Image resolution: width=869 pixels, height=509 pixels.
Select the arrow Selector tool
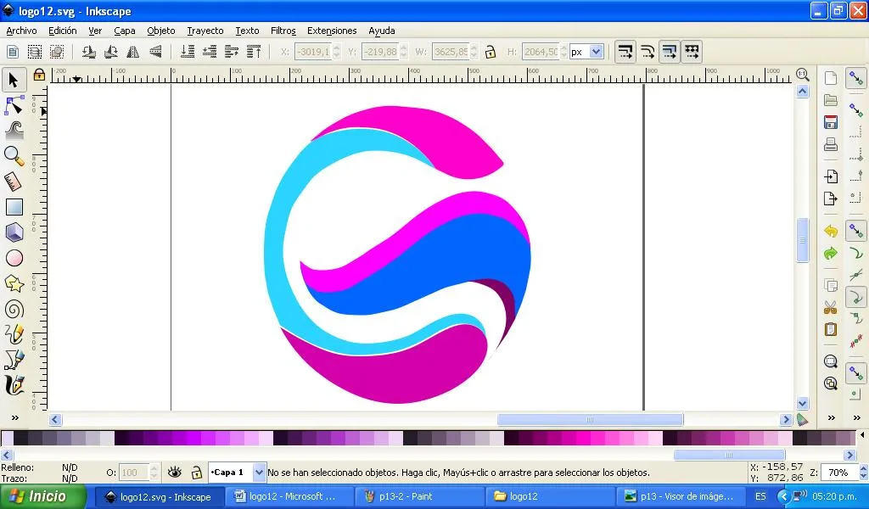(x=14, y=80)
